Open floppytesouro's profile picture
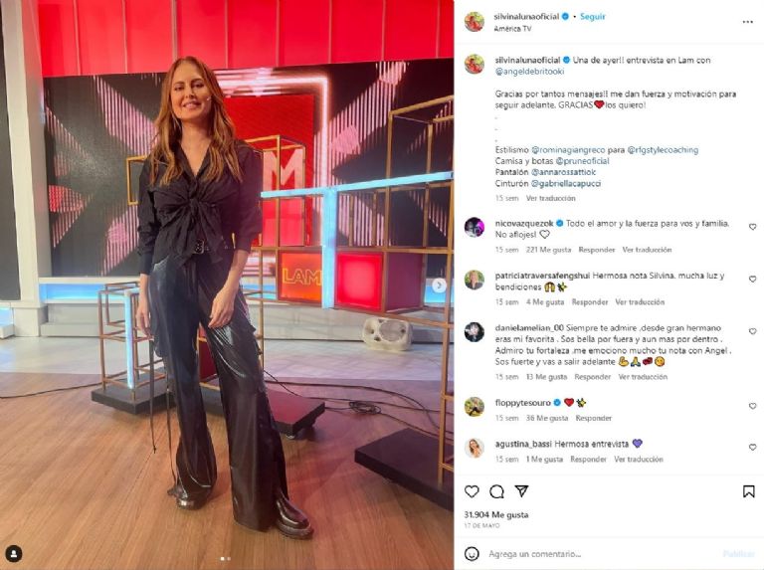The height and width of the screenshot is (570, 764). tap(475, 407)
